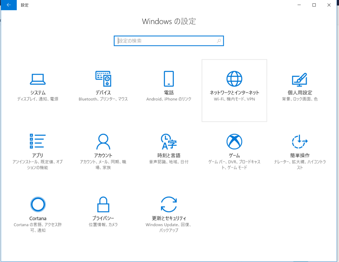Click 'ナレーター、拡大鏡、ハイコントラスト' description

click(x=300, y=165)
